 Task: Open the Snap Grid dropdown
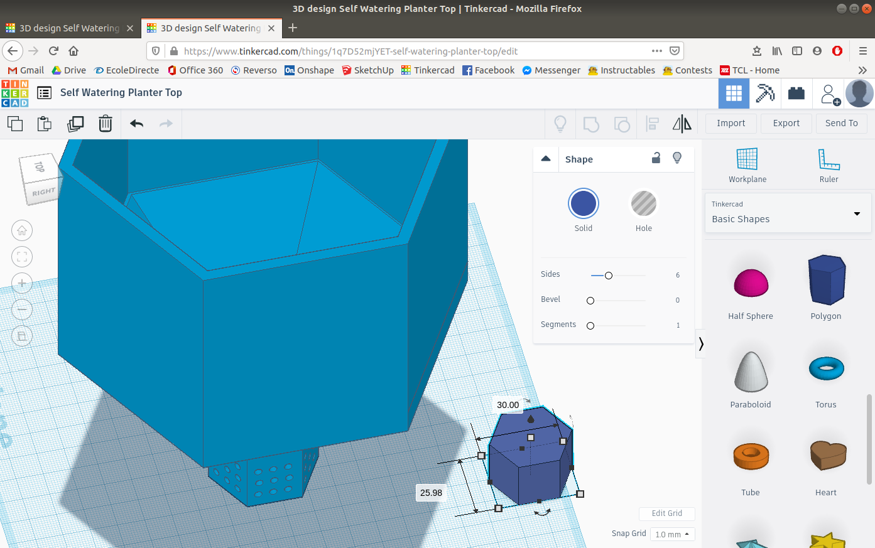pos(672,534)
